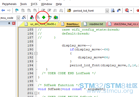The width and height of the screenshot is (139, 97).
Task: Open Manage Project Items icon
Action: 32,17
